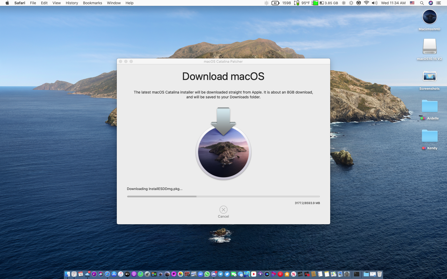
Task: Open Messenger from the Dock
Action: coord(200,274)
